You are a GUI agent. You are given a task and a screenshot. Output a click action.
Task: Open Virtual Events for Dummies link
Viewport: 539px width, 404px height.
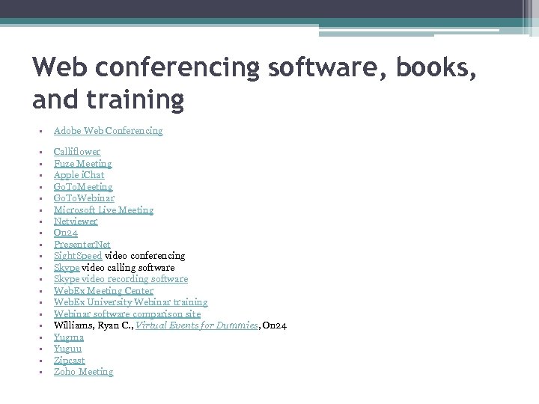[197, 325]
